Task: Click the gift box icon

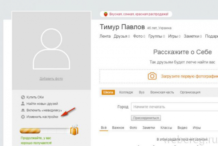Action: (x=74, y=130)
